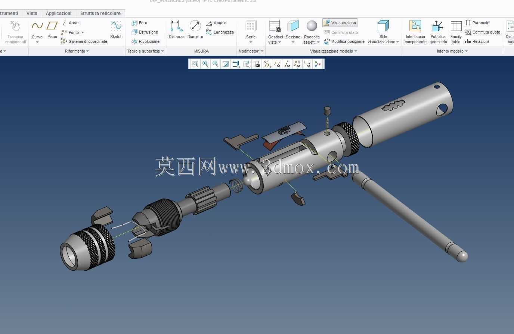This screenshot has height=334, width=514.
Task: Open Stile visualizzazione dropdown arrow
Action: [x=397, y=42]
